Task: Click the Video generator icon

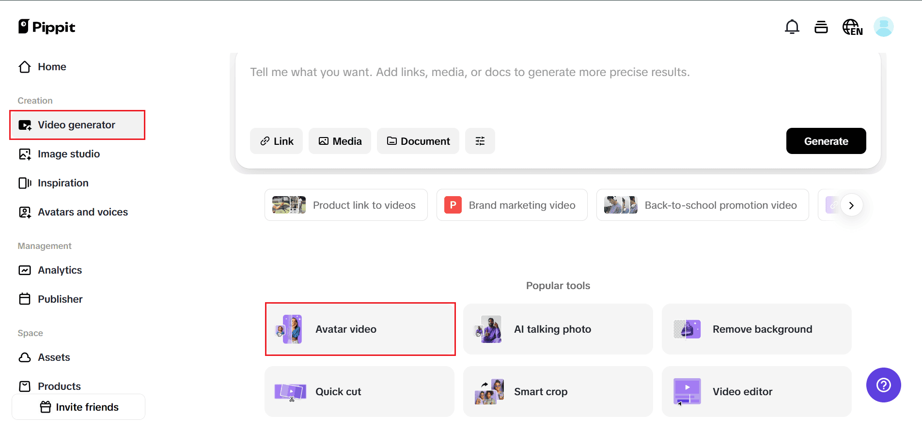Action: (x=25, y=125)
